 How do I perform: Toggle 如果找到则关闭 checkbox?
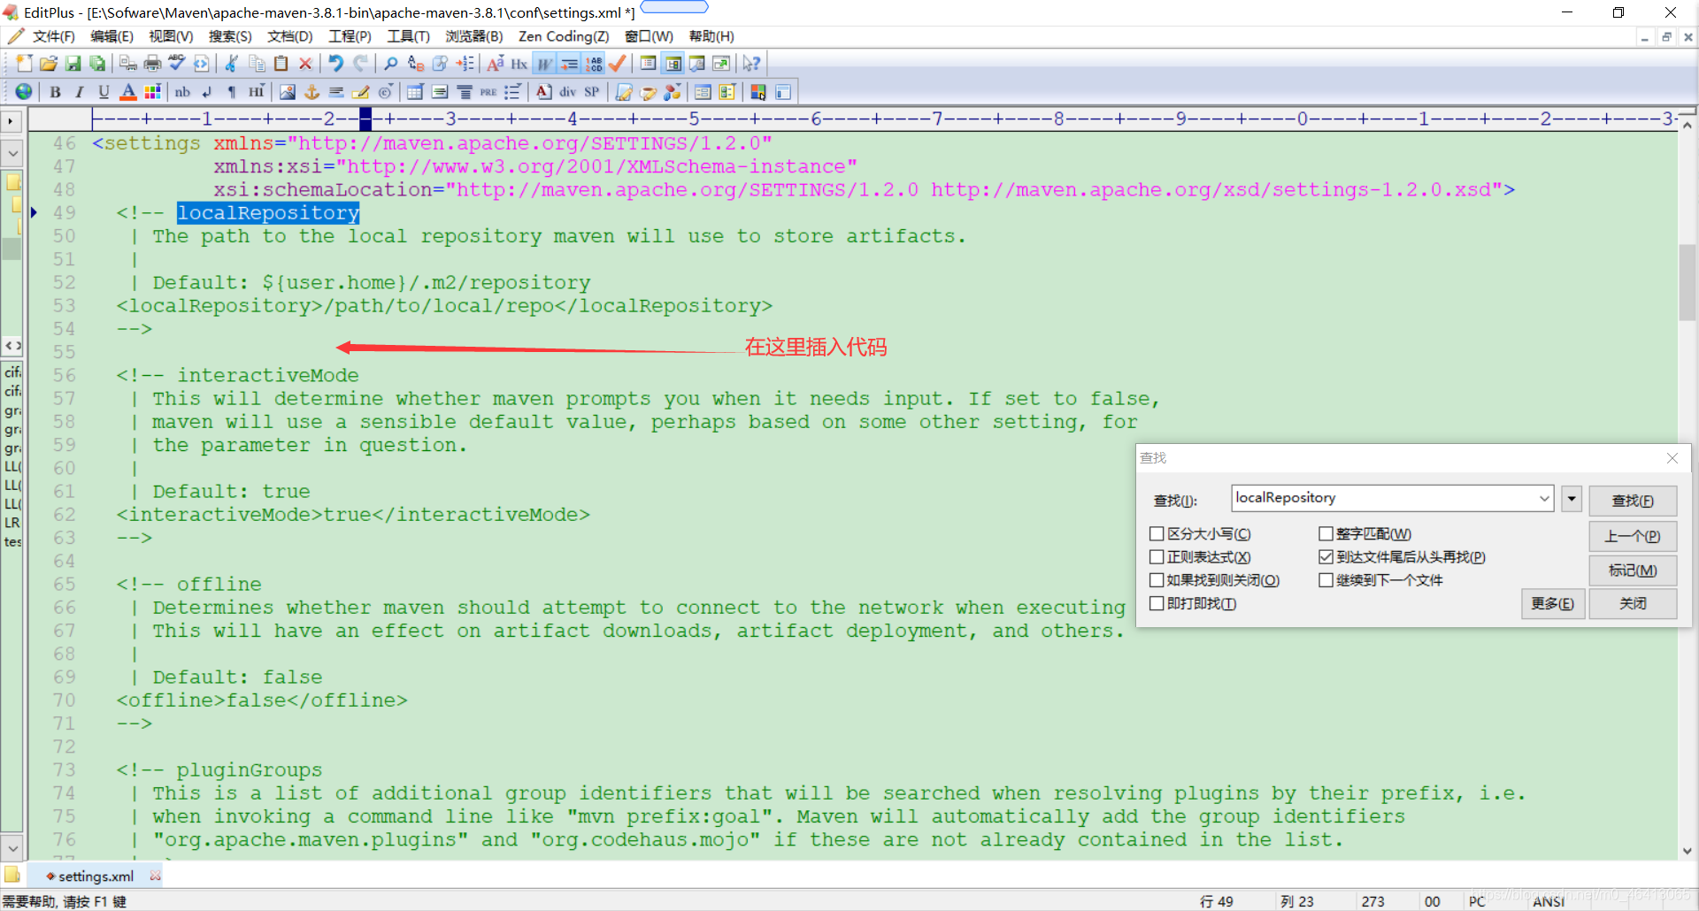1157,580
